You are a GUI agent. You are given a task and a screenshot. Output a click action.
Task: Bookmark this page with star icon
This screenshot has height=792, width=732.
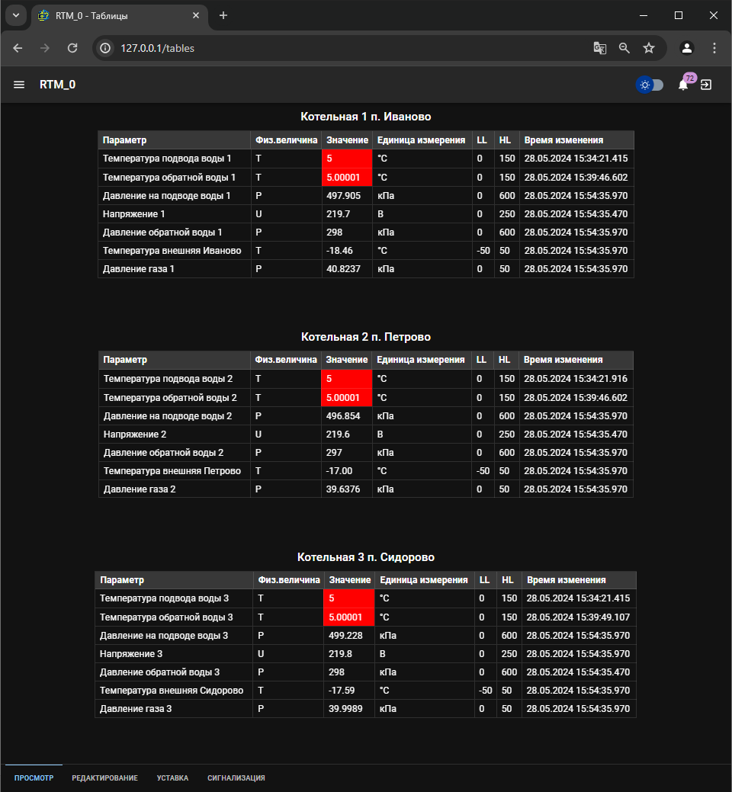click(649, 48)
